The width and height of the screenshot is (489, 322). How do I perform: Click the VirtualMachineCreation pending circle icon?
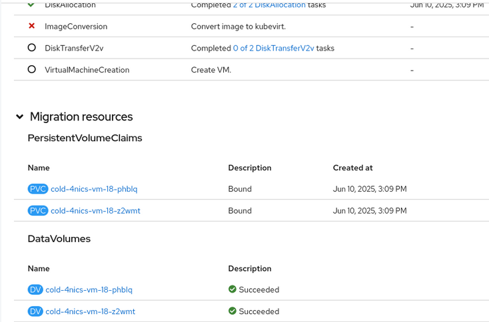click(x=31, y=69)
